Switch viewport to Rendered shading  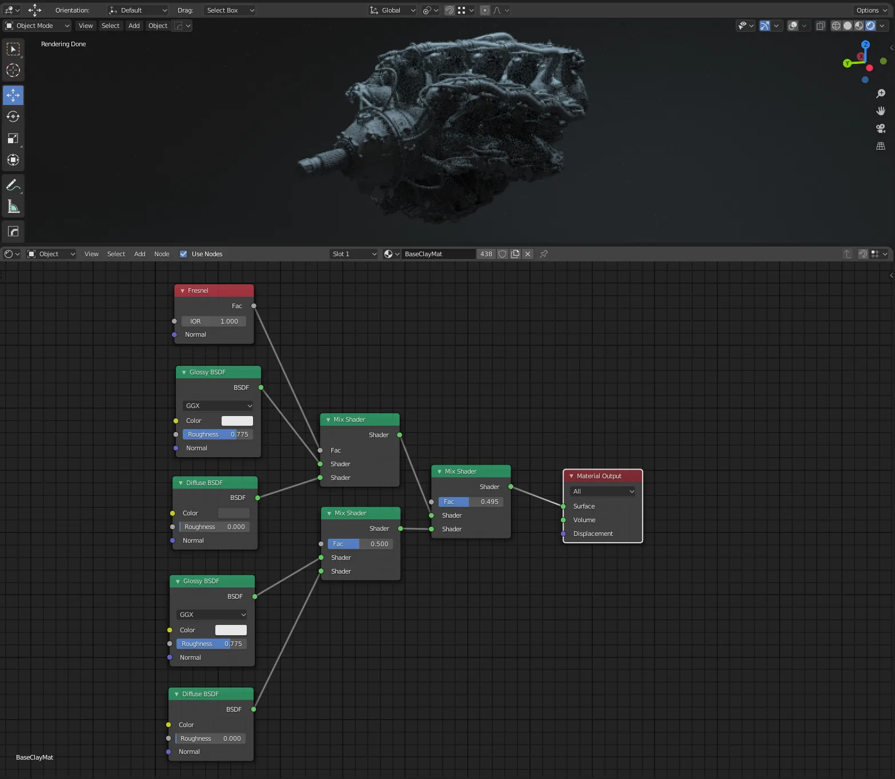[x=870, y=26]
